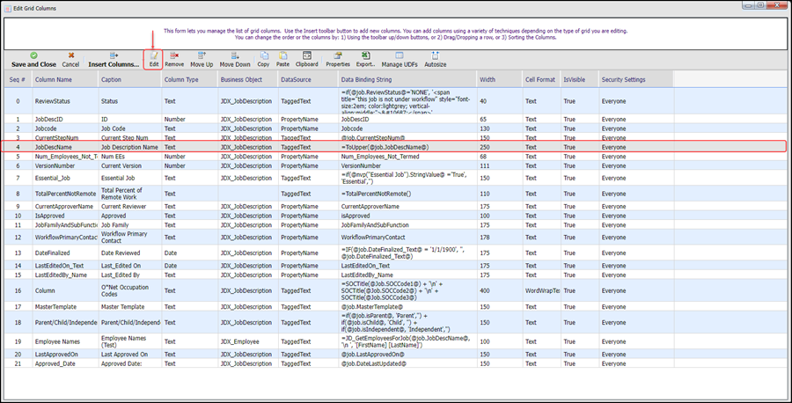Select the JobDescID column name cell

click(x=65, y=119)
